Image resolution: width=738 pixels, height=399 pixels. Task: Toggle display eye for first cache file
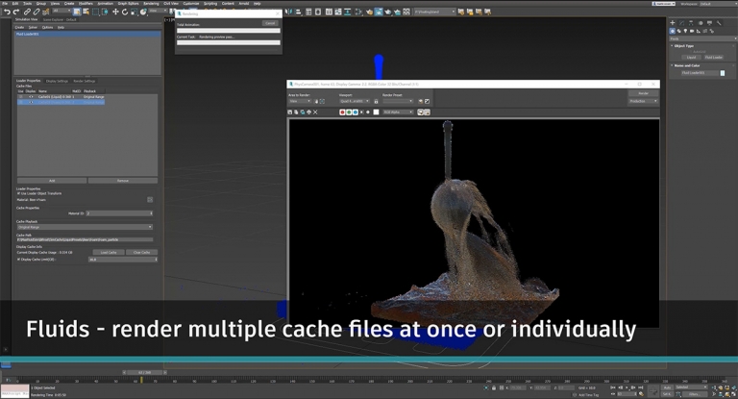click(31, 97)
